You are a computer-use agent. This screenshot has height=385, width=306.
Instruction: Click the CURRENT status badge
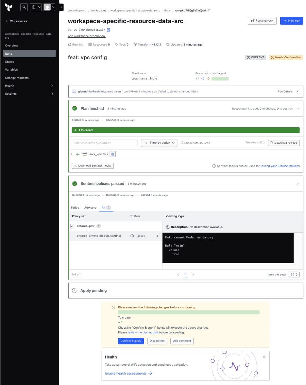255,58
